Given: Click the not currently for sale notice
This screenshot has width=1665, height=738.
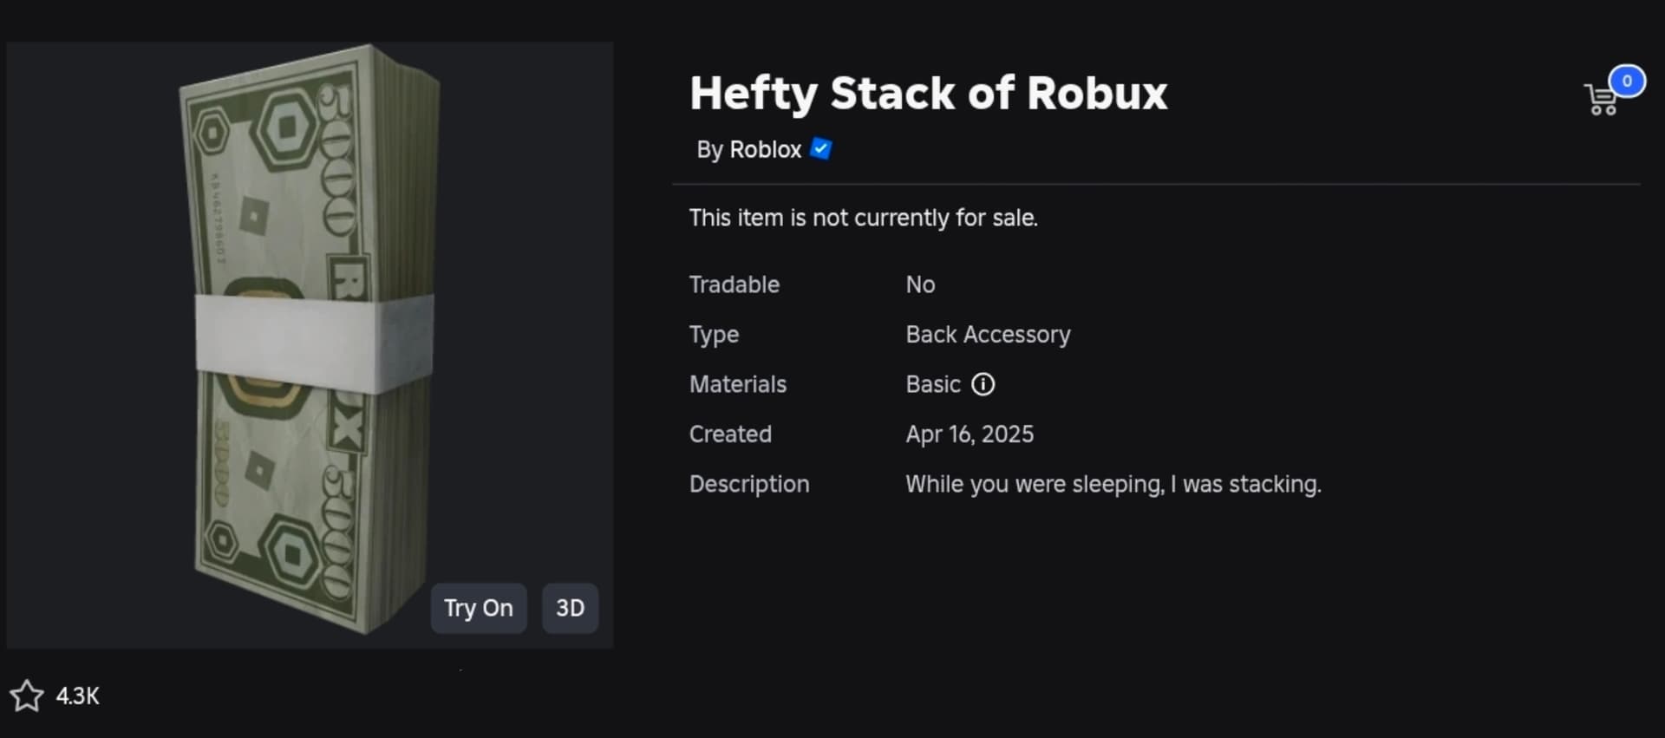Looking at the screenshot, I should coord(863,218).
